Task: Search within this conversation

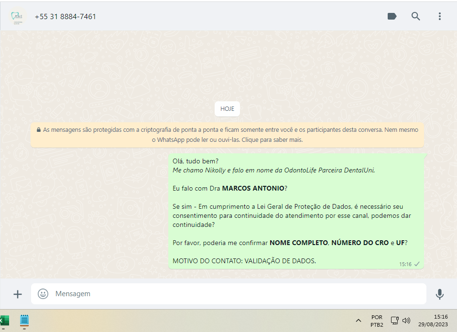Action: click(415, 16)
